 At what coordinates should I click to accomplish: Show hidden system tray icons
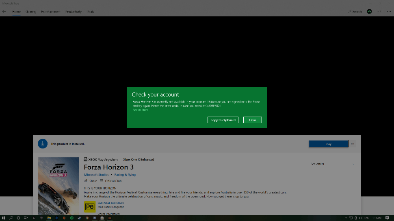click(346, 218)
